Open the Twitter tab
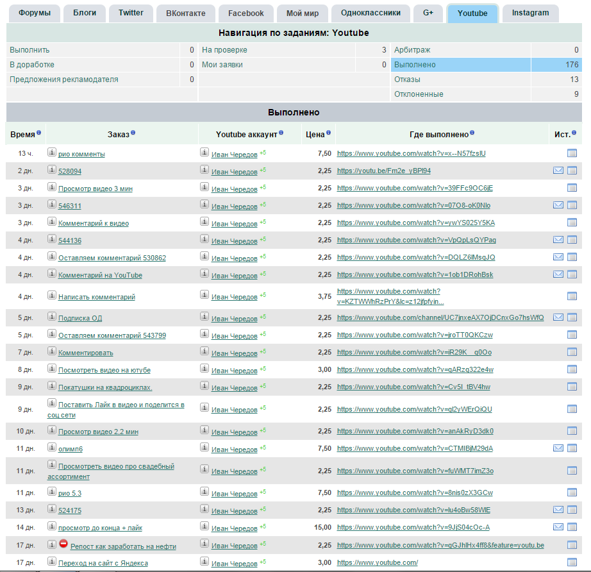The width and height of the screenshot is (591, 572). (x=131, y=13)
